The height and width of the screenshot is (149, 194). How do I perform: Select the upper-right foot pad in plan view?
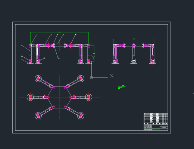(81, 79)
